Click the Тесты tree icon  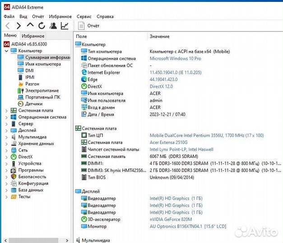pos(14,197)
